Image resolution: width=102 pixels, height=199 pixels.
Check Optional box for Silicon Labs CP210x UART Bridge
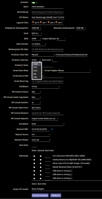click(x=41, y=163)
